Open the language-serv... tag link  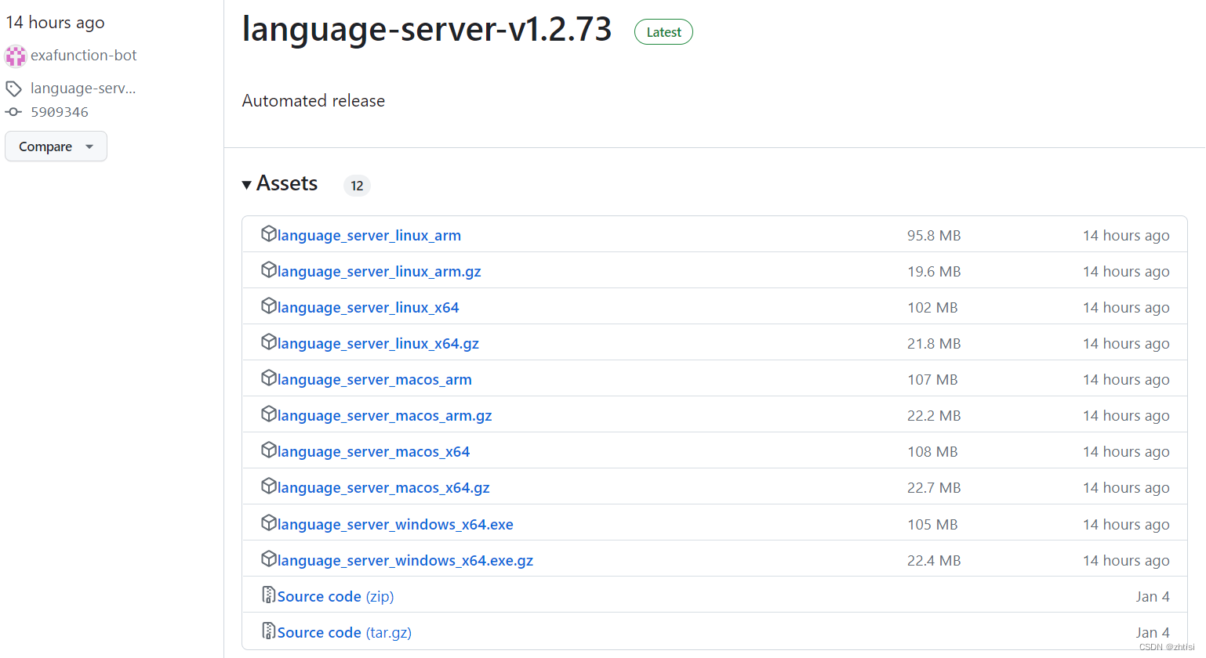83,89
